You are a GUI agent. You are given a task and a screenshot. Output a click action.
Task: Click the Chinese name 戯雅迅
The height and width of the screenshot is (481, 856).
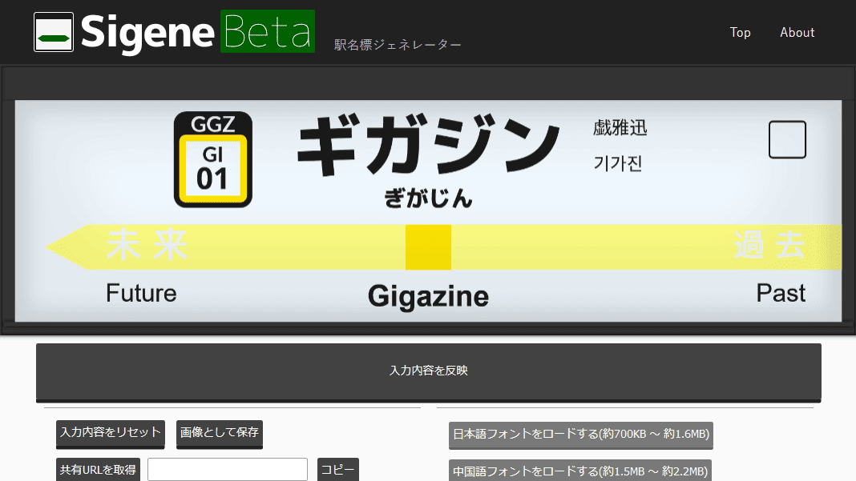[620, 128]
